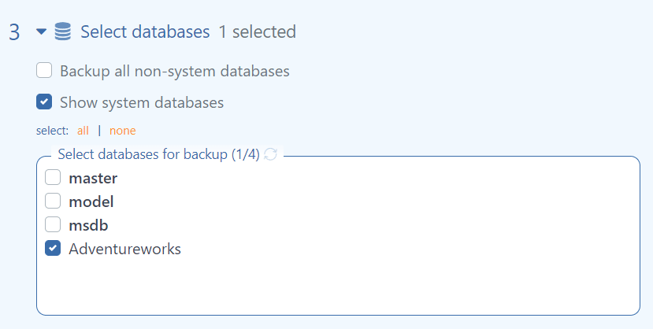Check the master database box
The image size is (653, 329).
(53, 177)
